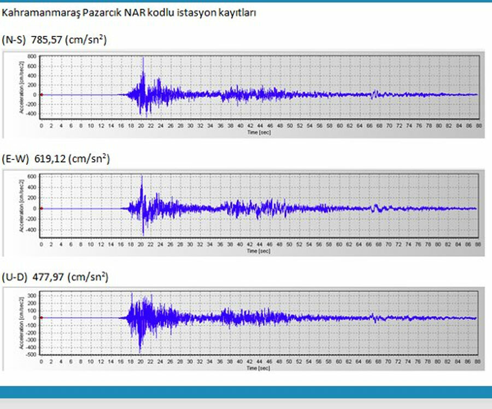Click the red start marker on N-S chart
This screenshot has width=492, height=409.
[42, 94]
